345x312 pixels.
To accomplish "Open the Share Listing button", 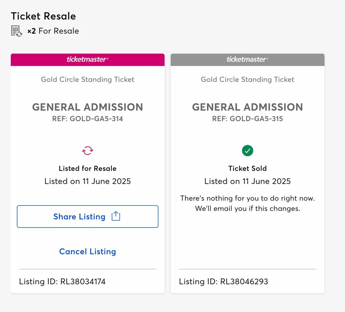I will 88,216.
